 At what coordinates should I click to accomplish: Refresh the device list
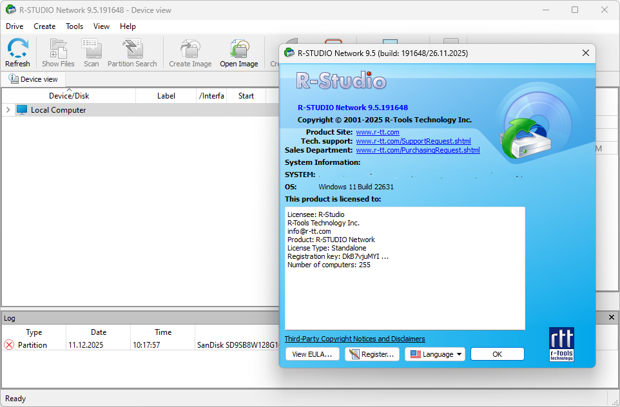[17, 53]
